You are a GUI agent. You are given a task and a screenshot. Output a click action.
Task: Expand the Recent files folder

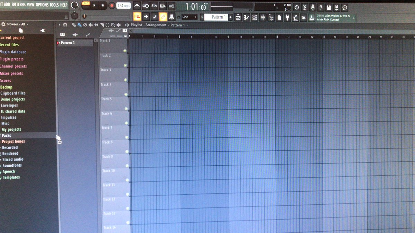tap(9, 45)
